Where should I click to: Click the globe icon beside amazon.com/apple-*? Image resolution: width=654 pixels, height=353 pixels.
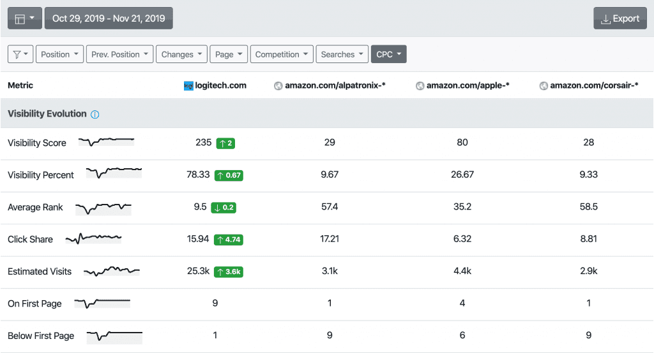pos(420,86)
